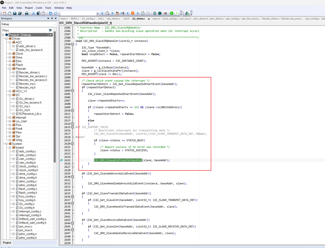
Task: Switch to the adc_driver.c editor tab
Action: click(x=113, y=19)
